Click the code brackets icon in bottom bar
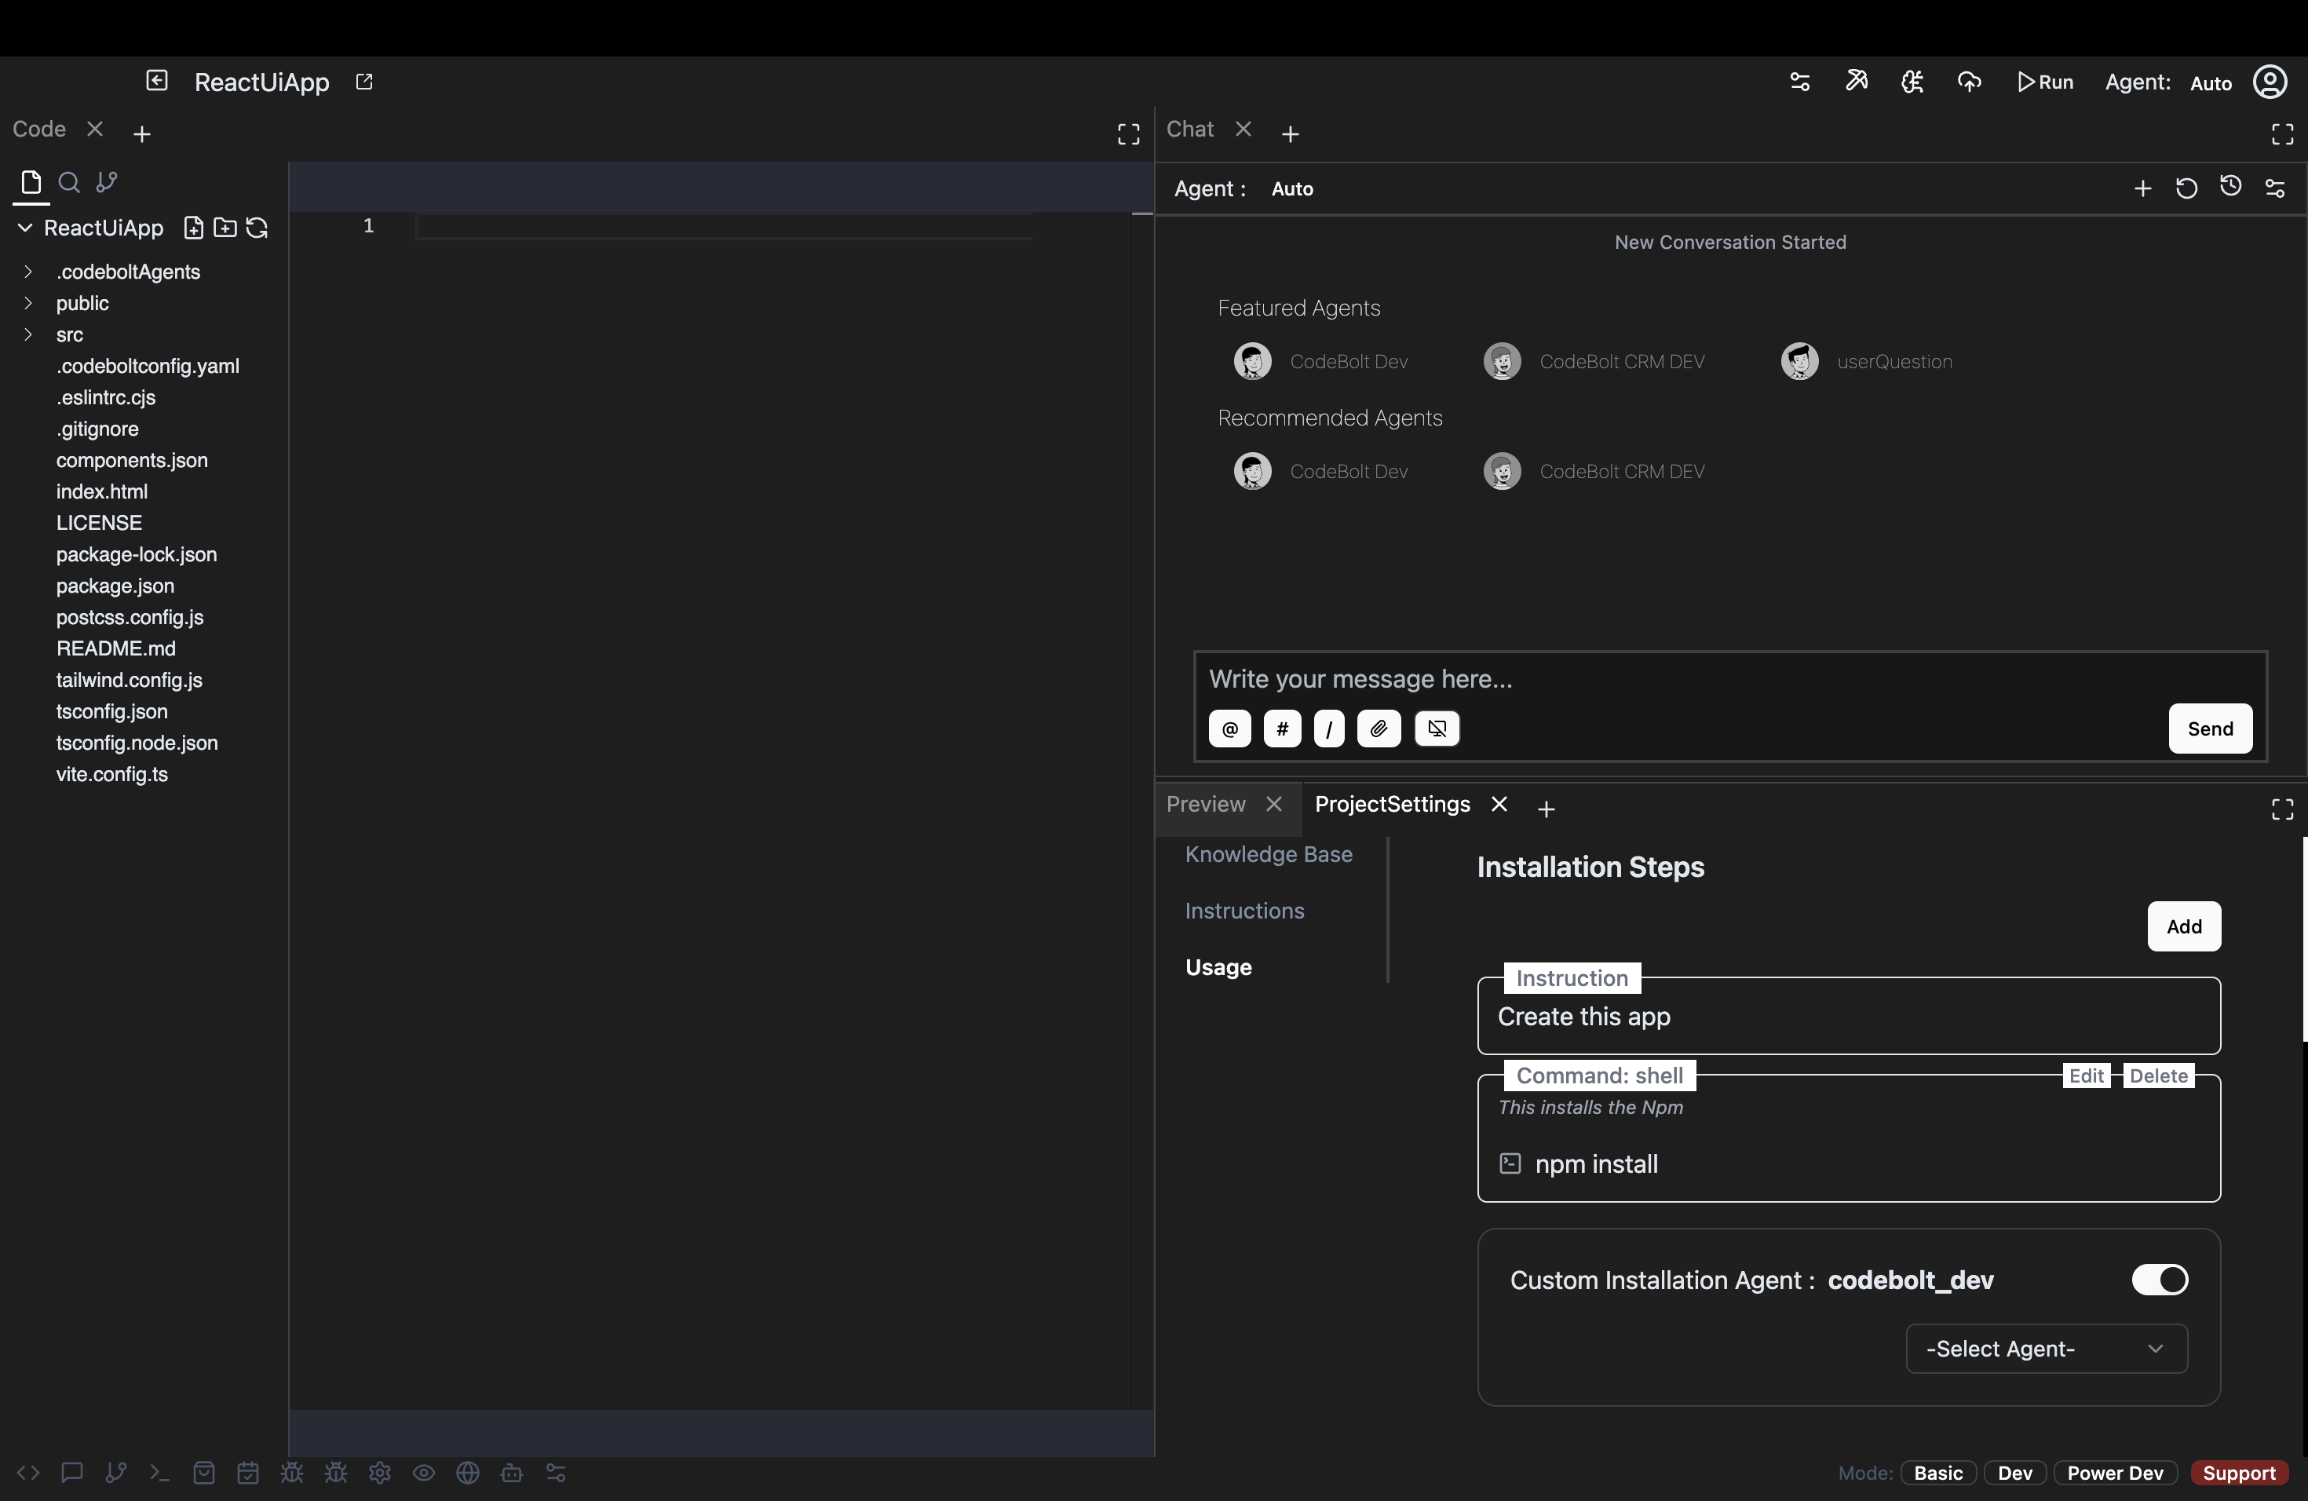 click(x=28, y=1473)
